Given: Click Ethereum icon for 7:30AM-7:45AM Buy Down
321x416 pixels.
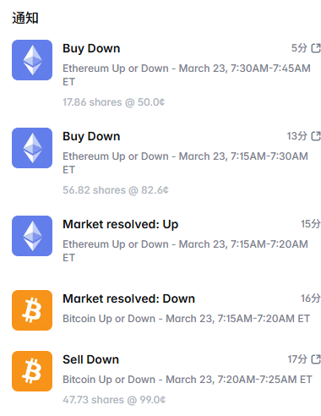Looking at the screenshot, I should click(x=32, y=60).
